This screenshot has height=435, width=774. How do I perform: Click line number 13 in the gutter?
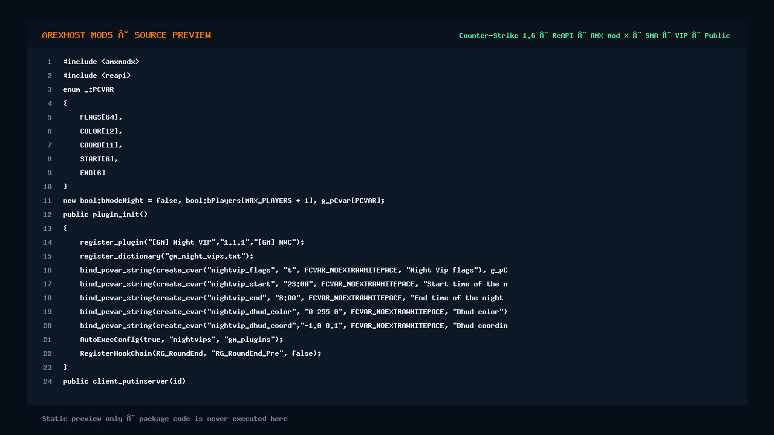pos(48,228)
